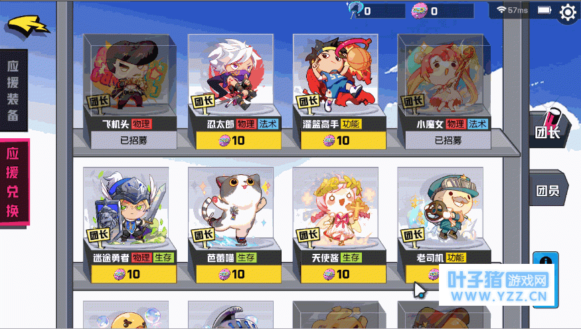Click 已招募 button under 飞机头

133,141
